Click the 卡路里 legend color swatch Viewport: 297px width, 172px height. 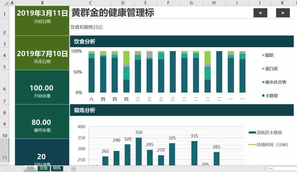pyautogui.click(x=263, y=96)
